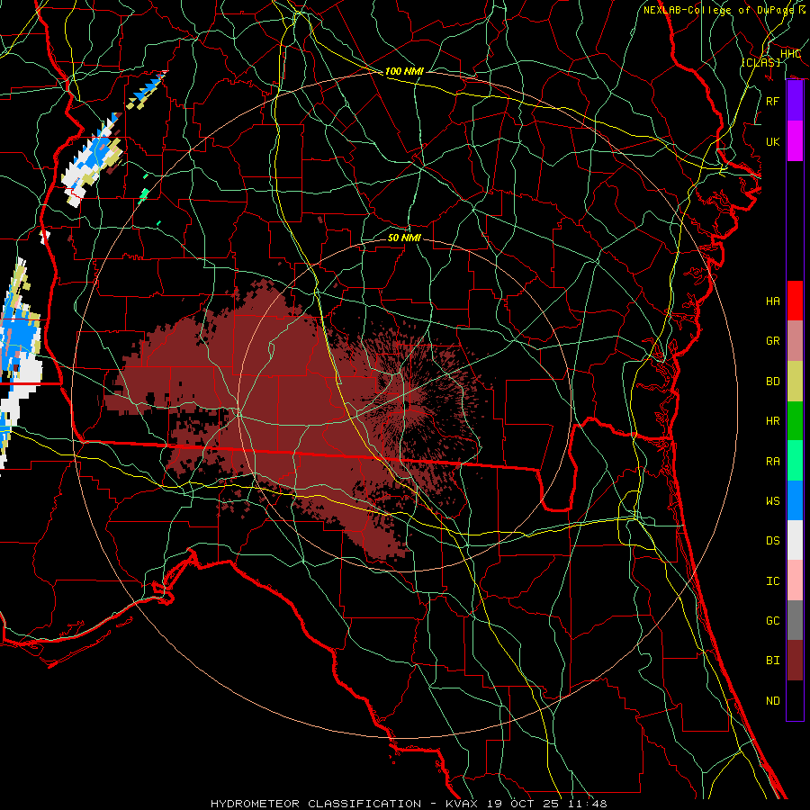Viewport: 810px width, 810px height.
Task: Click the 'BD' legend label
Action: (772, 382)
